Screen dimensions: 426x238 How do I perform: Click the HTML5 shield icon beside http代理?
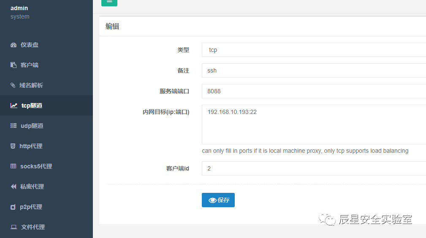click(x=13, y=146)
